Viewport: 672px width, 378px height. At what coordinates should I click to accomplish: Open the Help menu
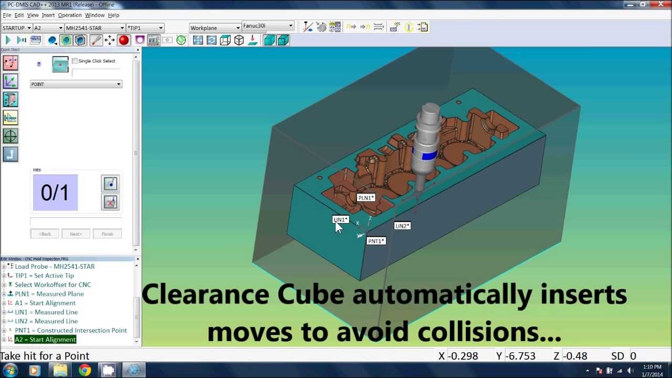tap(113, 15)
